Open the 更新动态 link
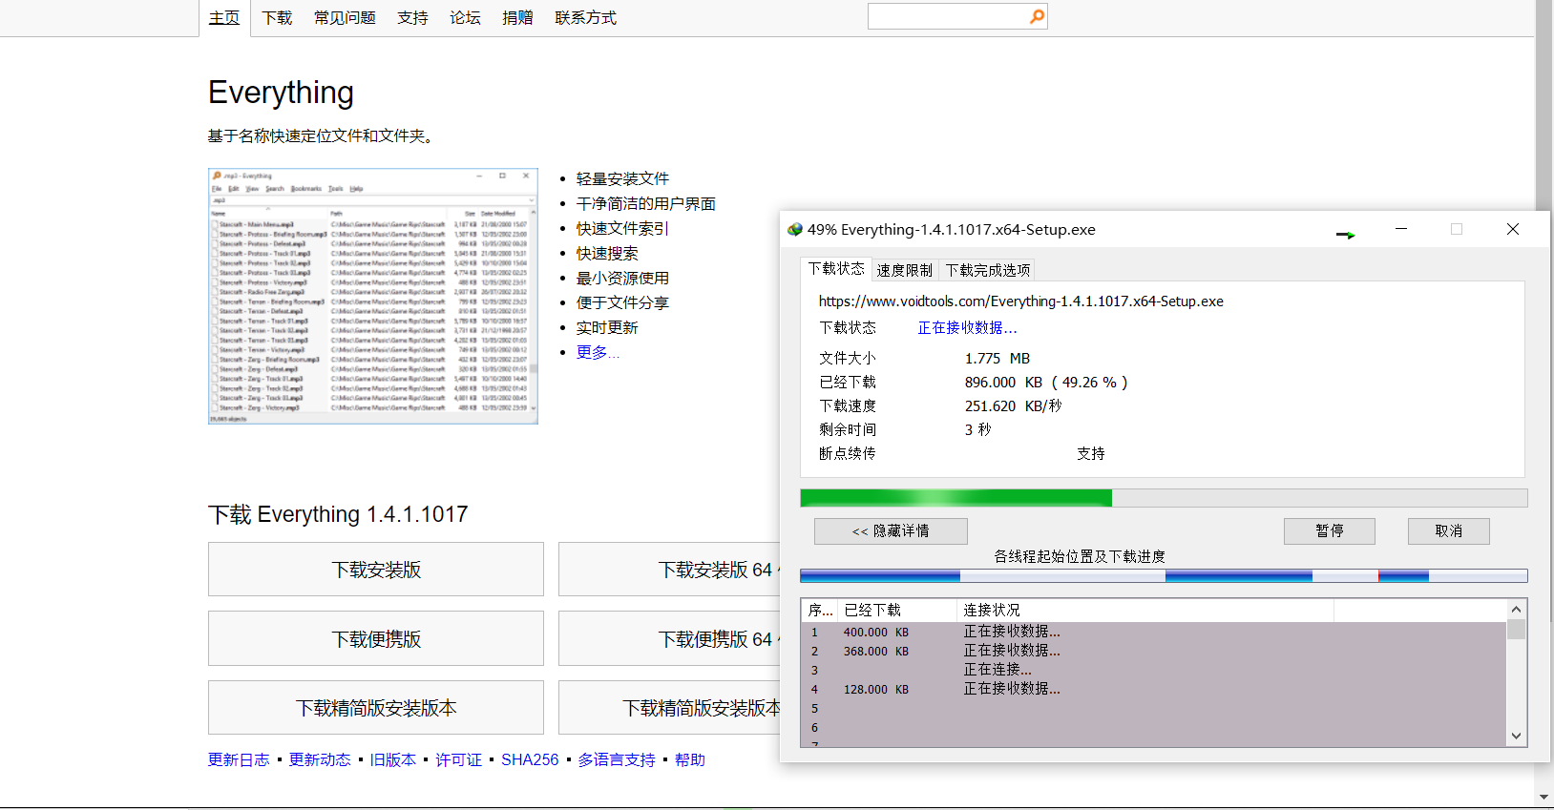The width and height of the screenshot is (1554, 810). [x=320, y=759]
